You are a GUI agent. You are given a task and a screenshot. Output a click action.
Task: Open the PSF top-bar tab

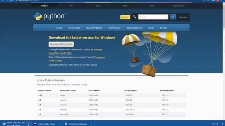coord(71,6)
